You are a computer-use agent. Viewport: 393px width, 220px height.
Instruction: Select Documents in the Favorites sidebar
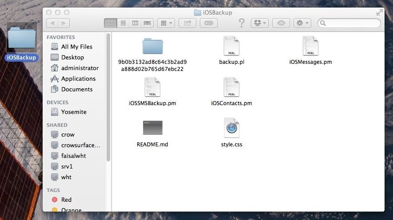76,89
